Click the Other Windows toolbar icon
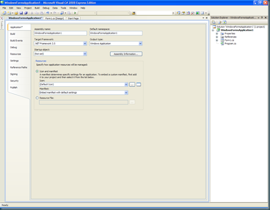 [202, 13]
